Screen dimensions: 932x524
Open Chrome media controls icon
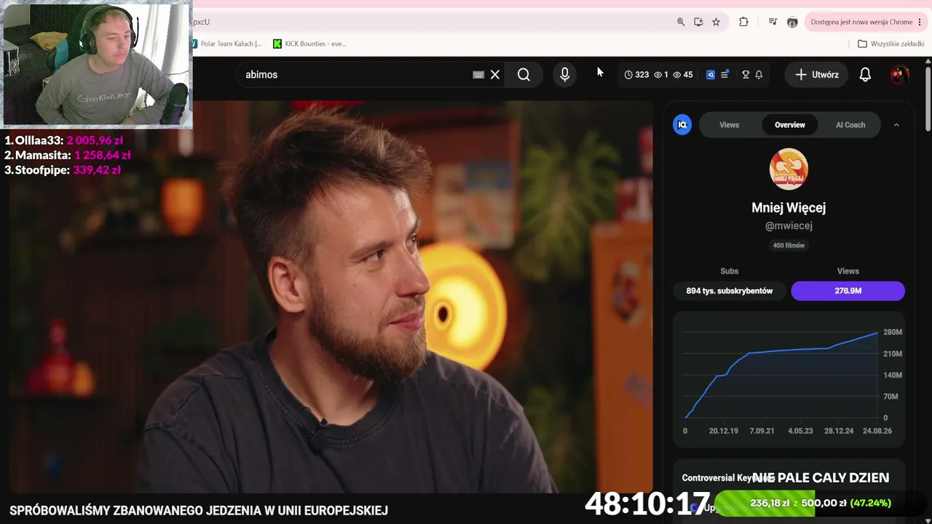tap(773, 22)
